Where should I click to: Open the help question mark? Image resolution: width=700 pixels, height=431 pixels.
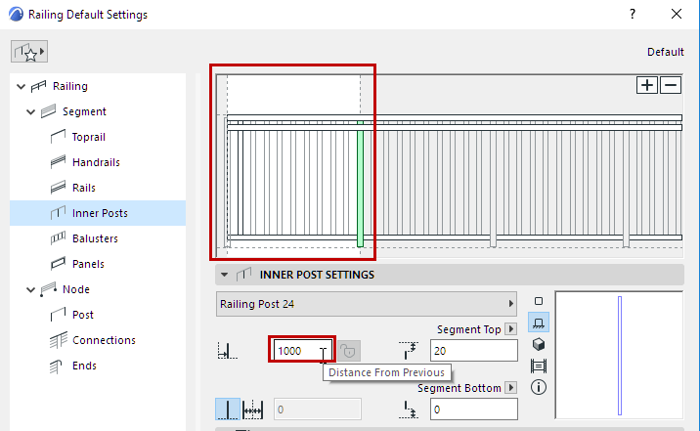633,15
